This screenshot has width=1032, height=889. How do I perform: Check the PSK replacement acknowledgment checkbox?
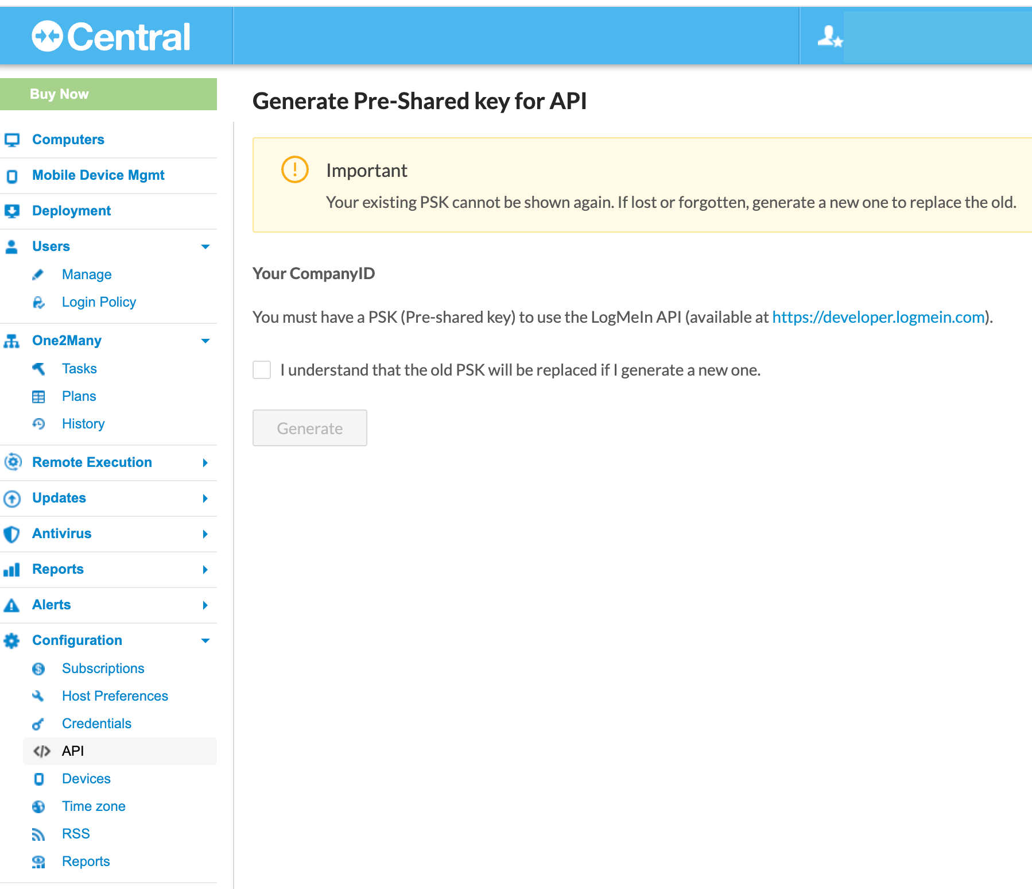click(262, 370)
